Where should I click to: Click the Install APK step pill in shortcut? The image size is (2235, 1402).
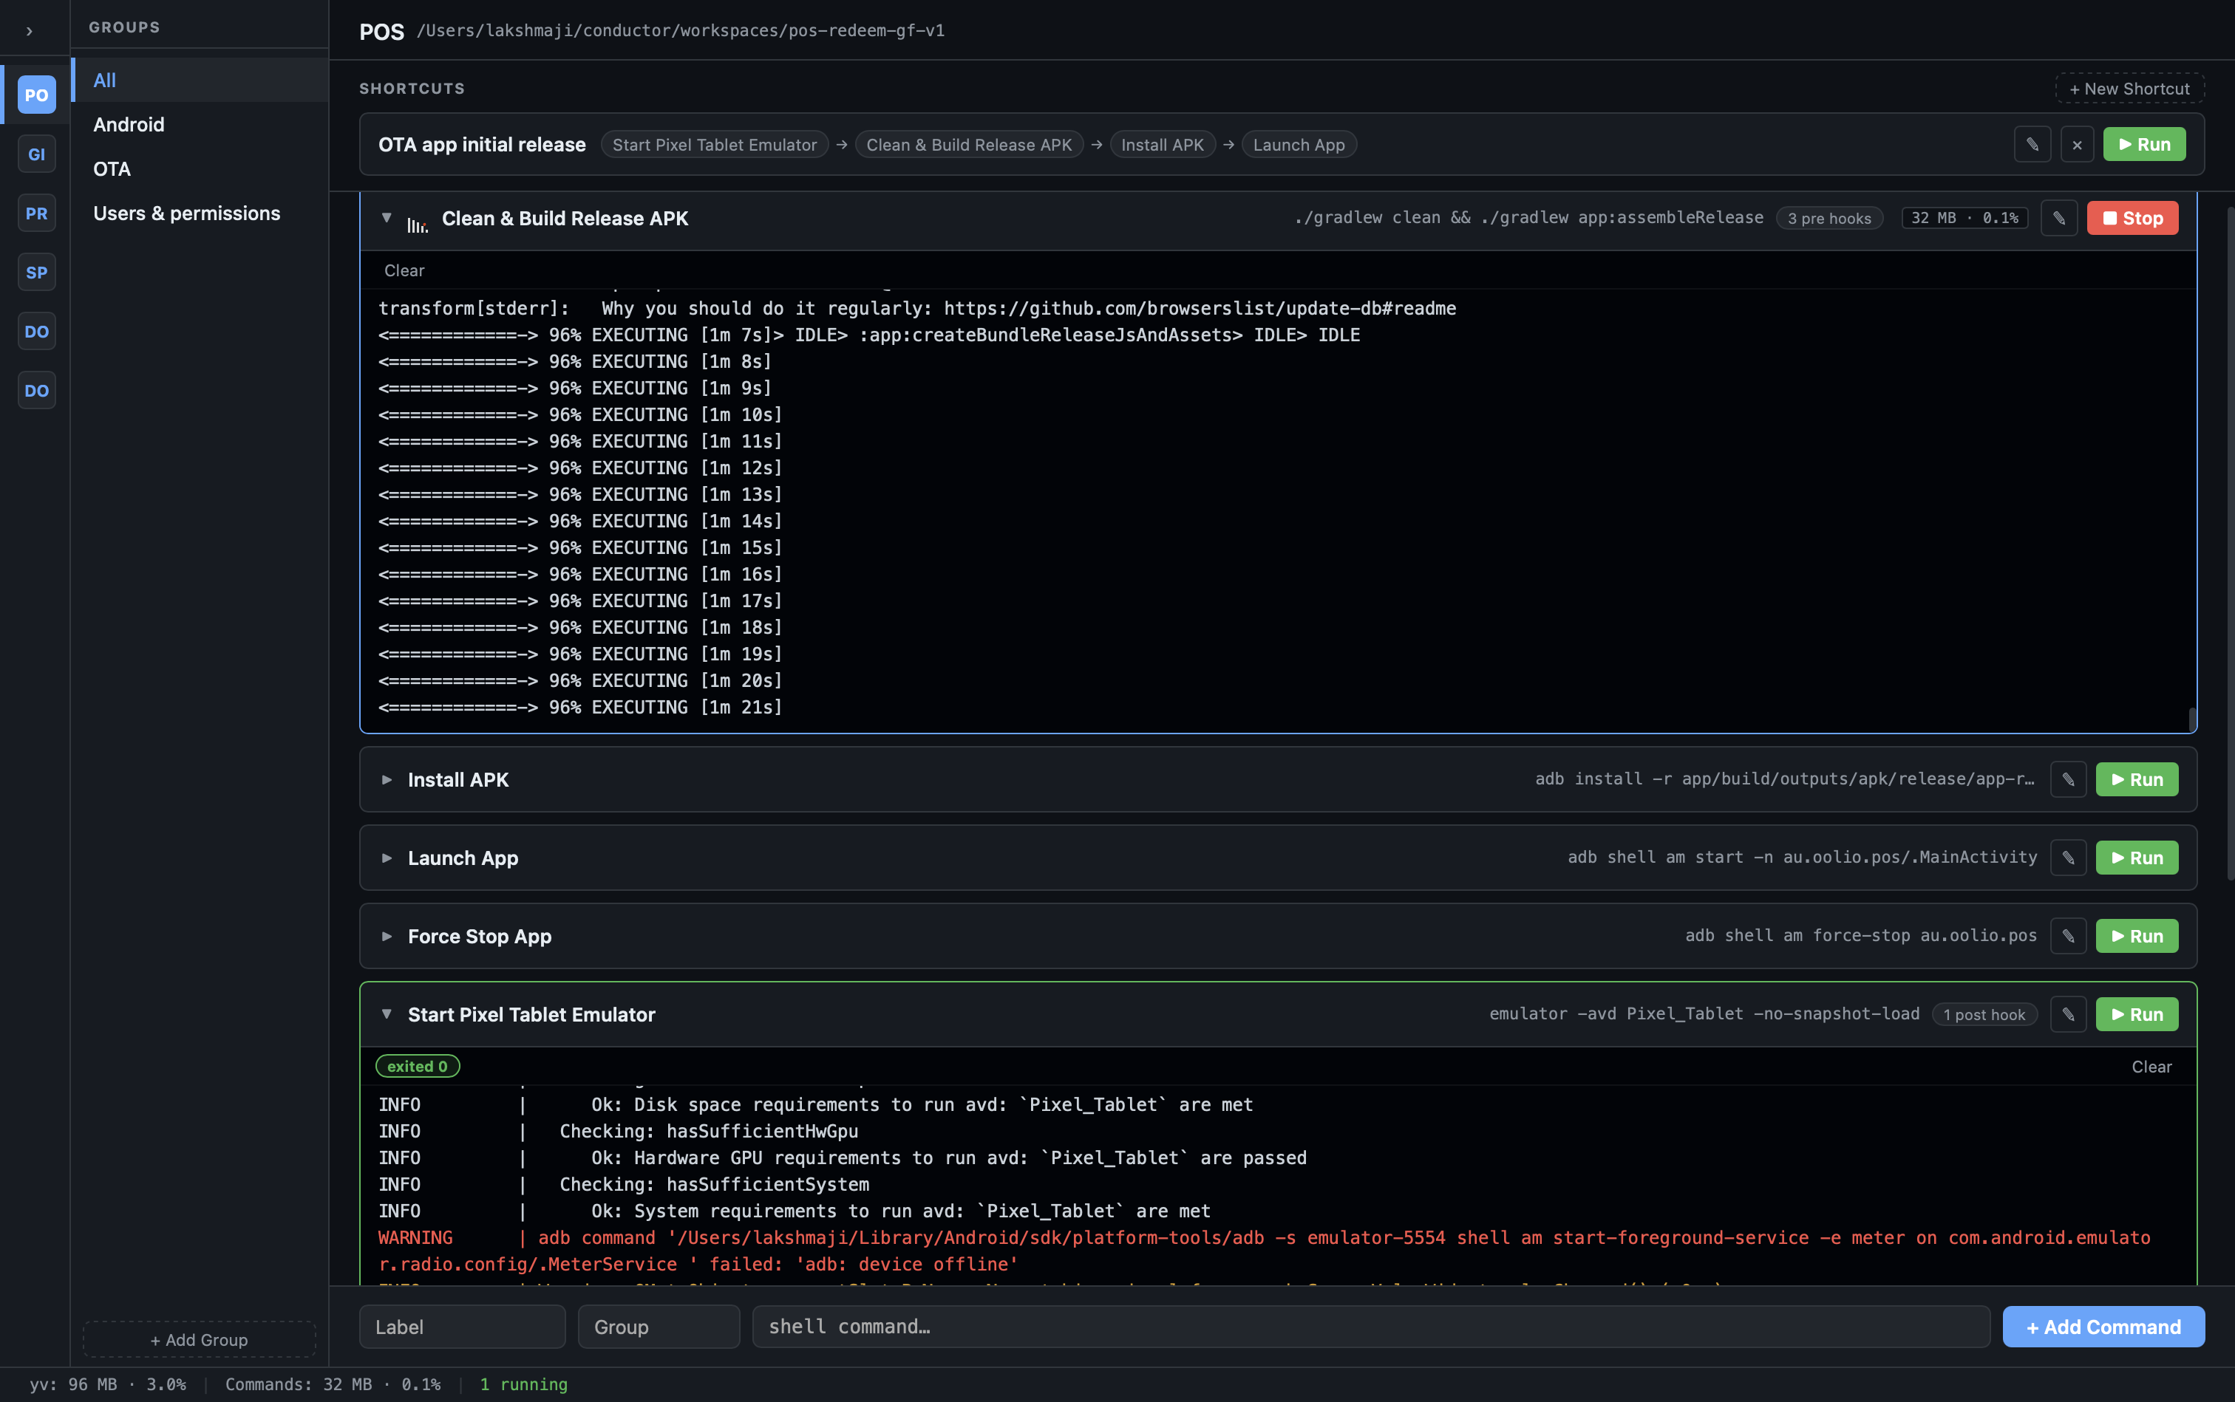[1163, 145]
